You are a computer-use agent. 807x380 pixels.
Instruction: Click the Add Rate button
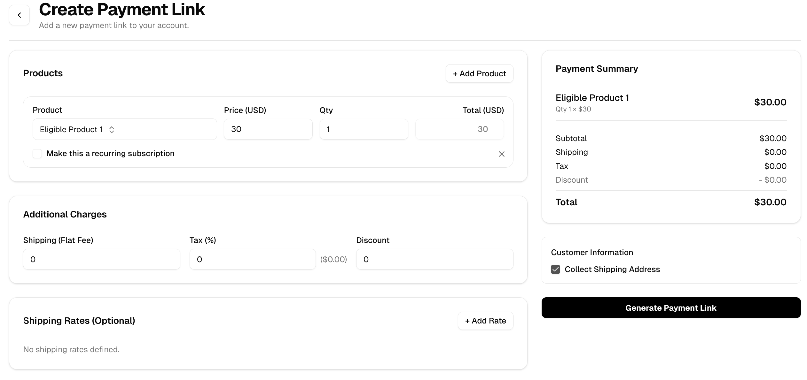point(485,321)
